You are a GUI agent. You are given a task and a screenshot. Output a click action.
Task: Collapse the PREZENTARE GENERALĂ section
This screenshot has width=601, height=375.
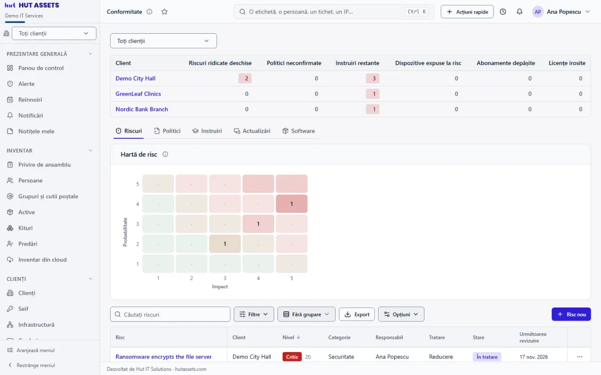click(91, 54)
